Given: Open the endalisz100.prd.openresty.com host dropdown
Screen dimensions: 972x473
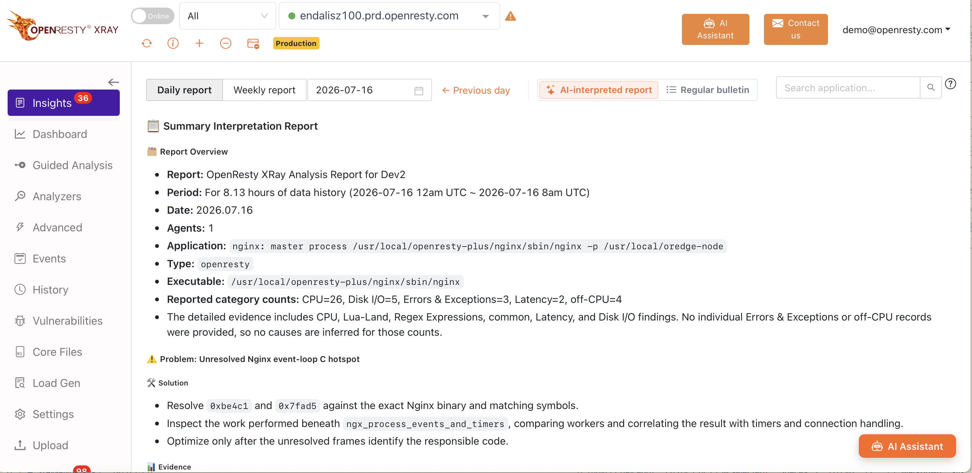Looking at the screenshot, I should [x=389, y=16].
